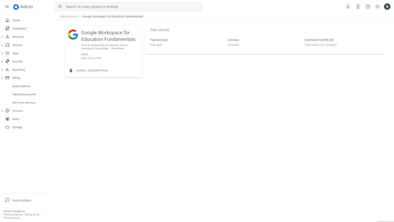Click the Billing card icon
This screenshot has height=222, width=394.
8,78
